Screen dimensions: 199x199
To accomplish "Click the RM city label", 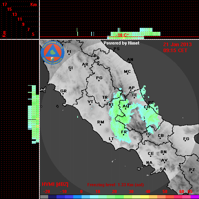I will click(101, 122).
